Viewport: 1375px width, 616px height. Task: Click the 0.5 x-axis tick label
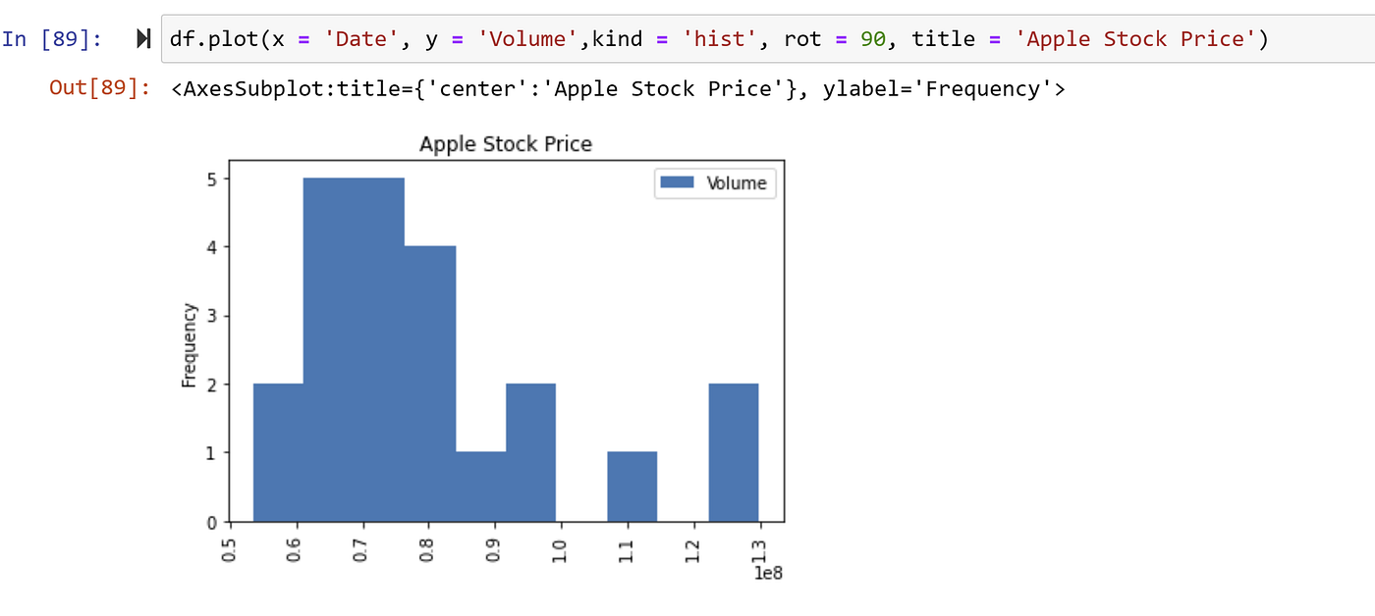click(x=230, y=549)
